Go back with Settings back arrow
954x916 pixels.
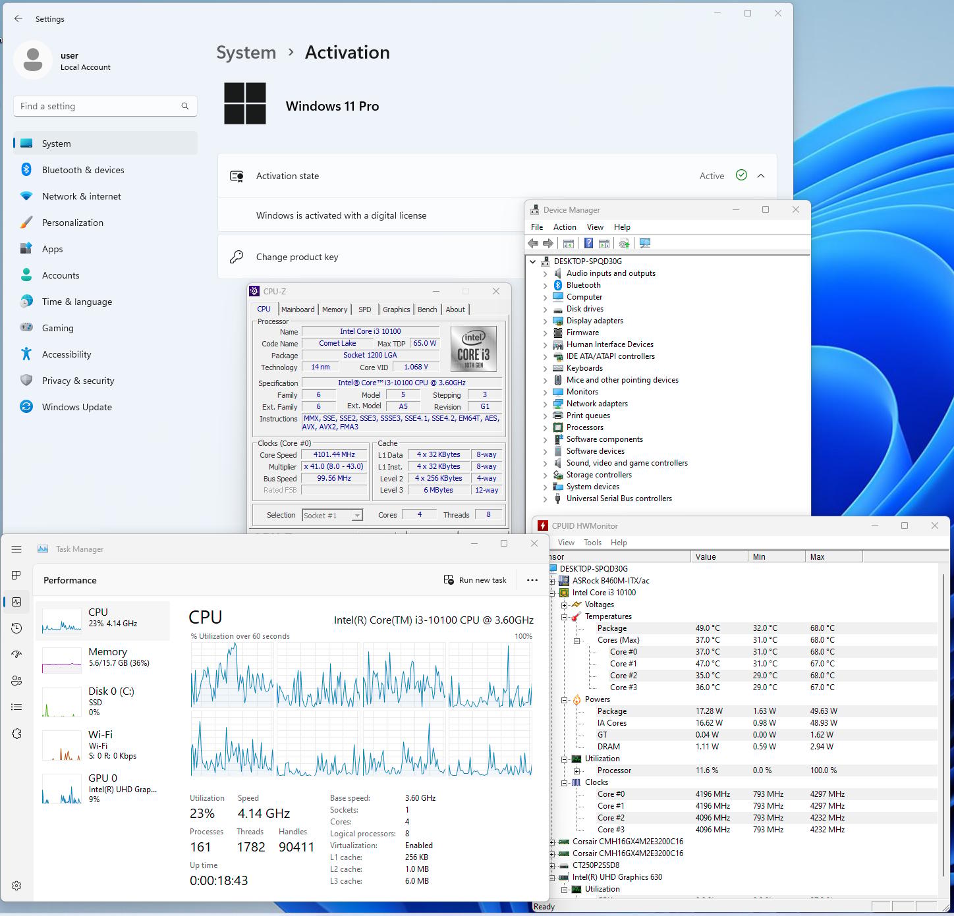pyautogui.click(x=18, y=19)
